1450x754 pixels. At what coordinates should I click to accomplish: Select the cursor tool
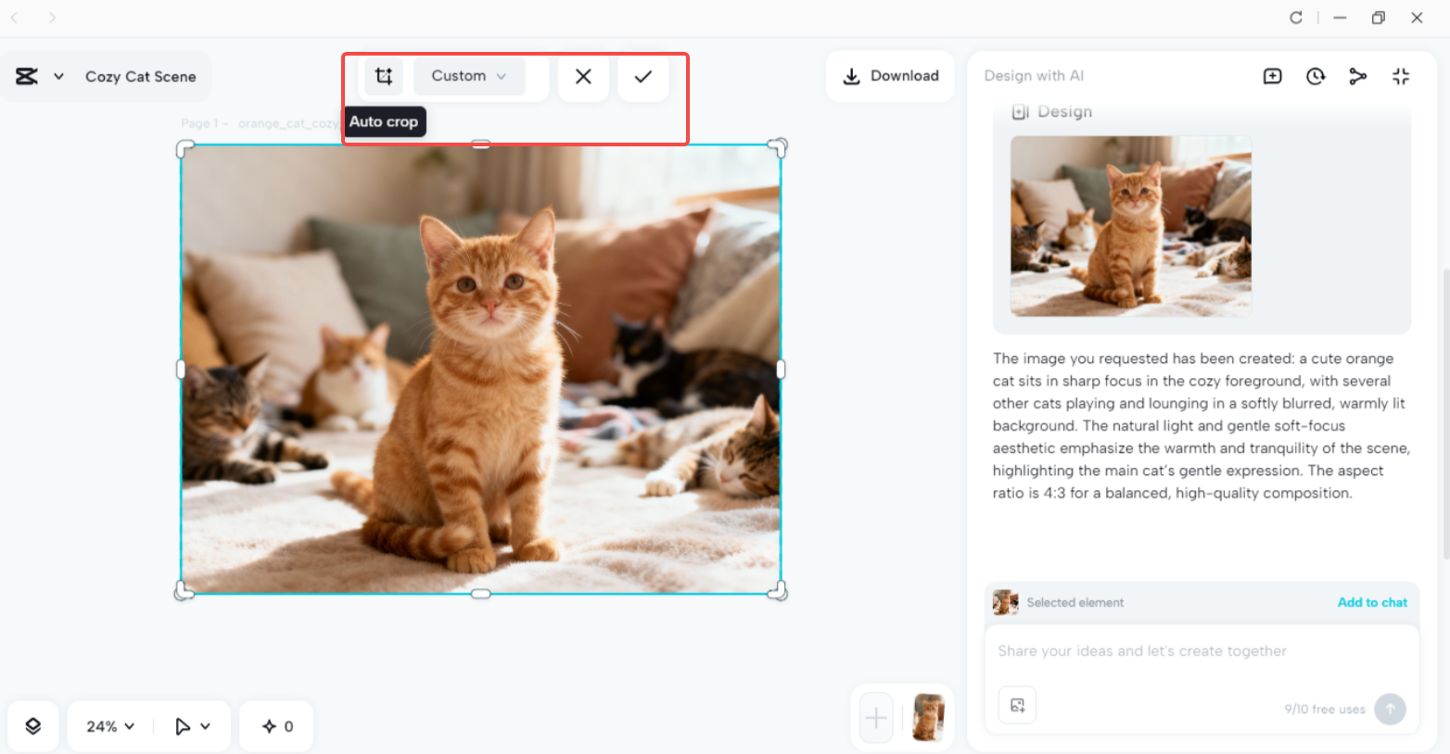[182, 726]
